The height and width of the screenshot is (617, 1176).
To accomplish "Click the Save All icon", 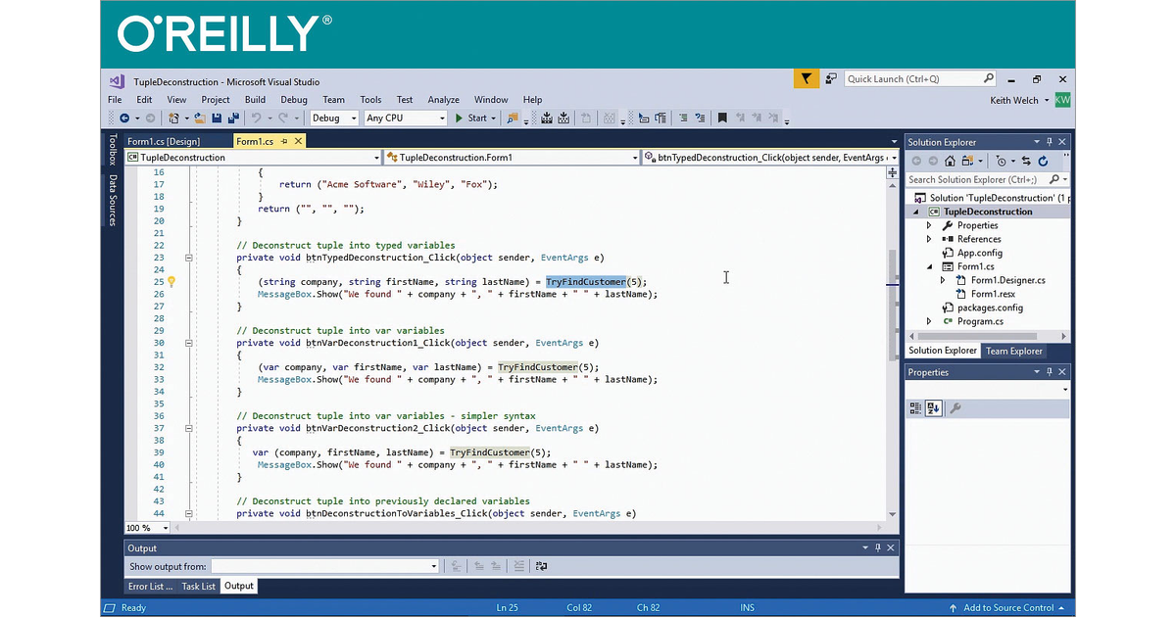I will pyautogui.click(x=231, y=119).
